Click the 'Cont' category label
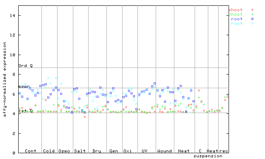Image resolution: width=265 pixels, height=159 pixels. (x=31, y=151)
